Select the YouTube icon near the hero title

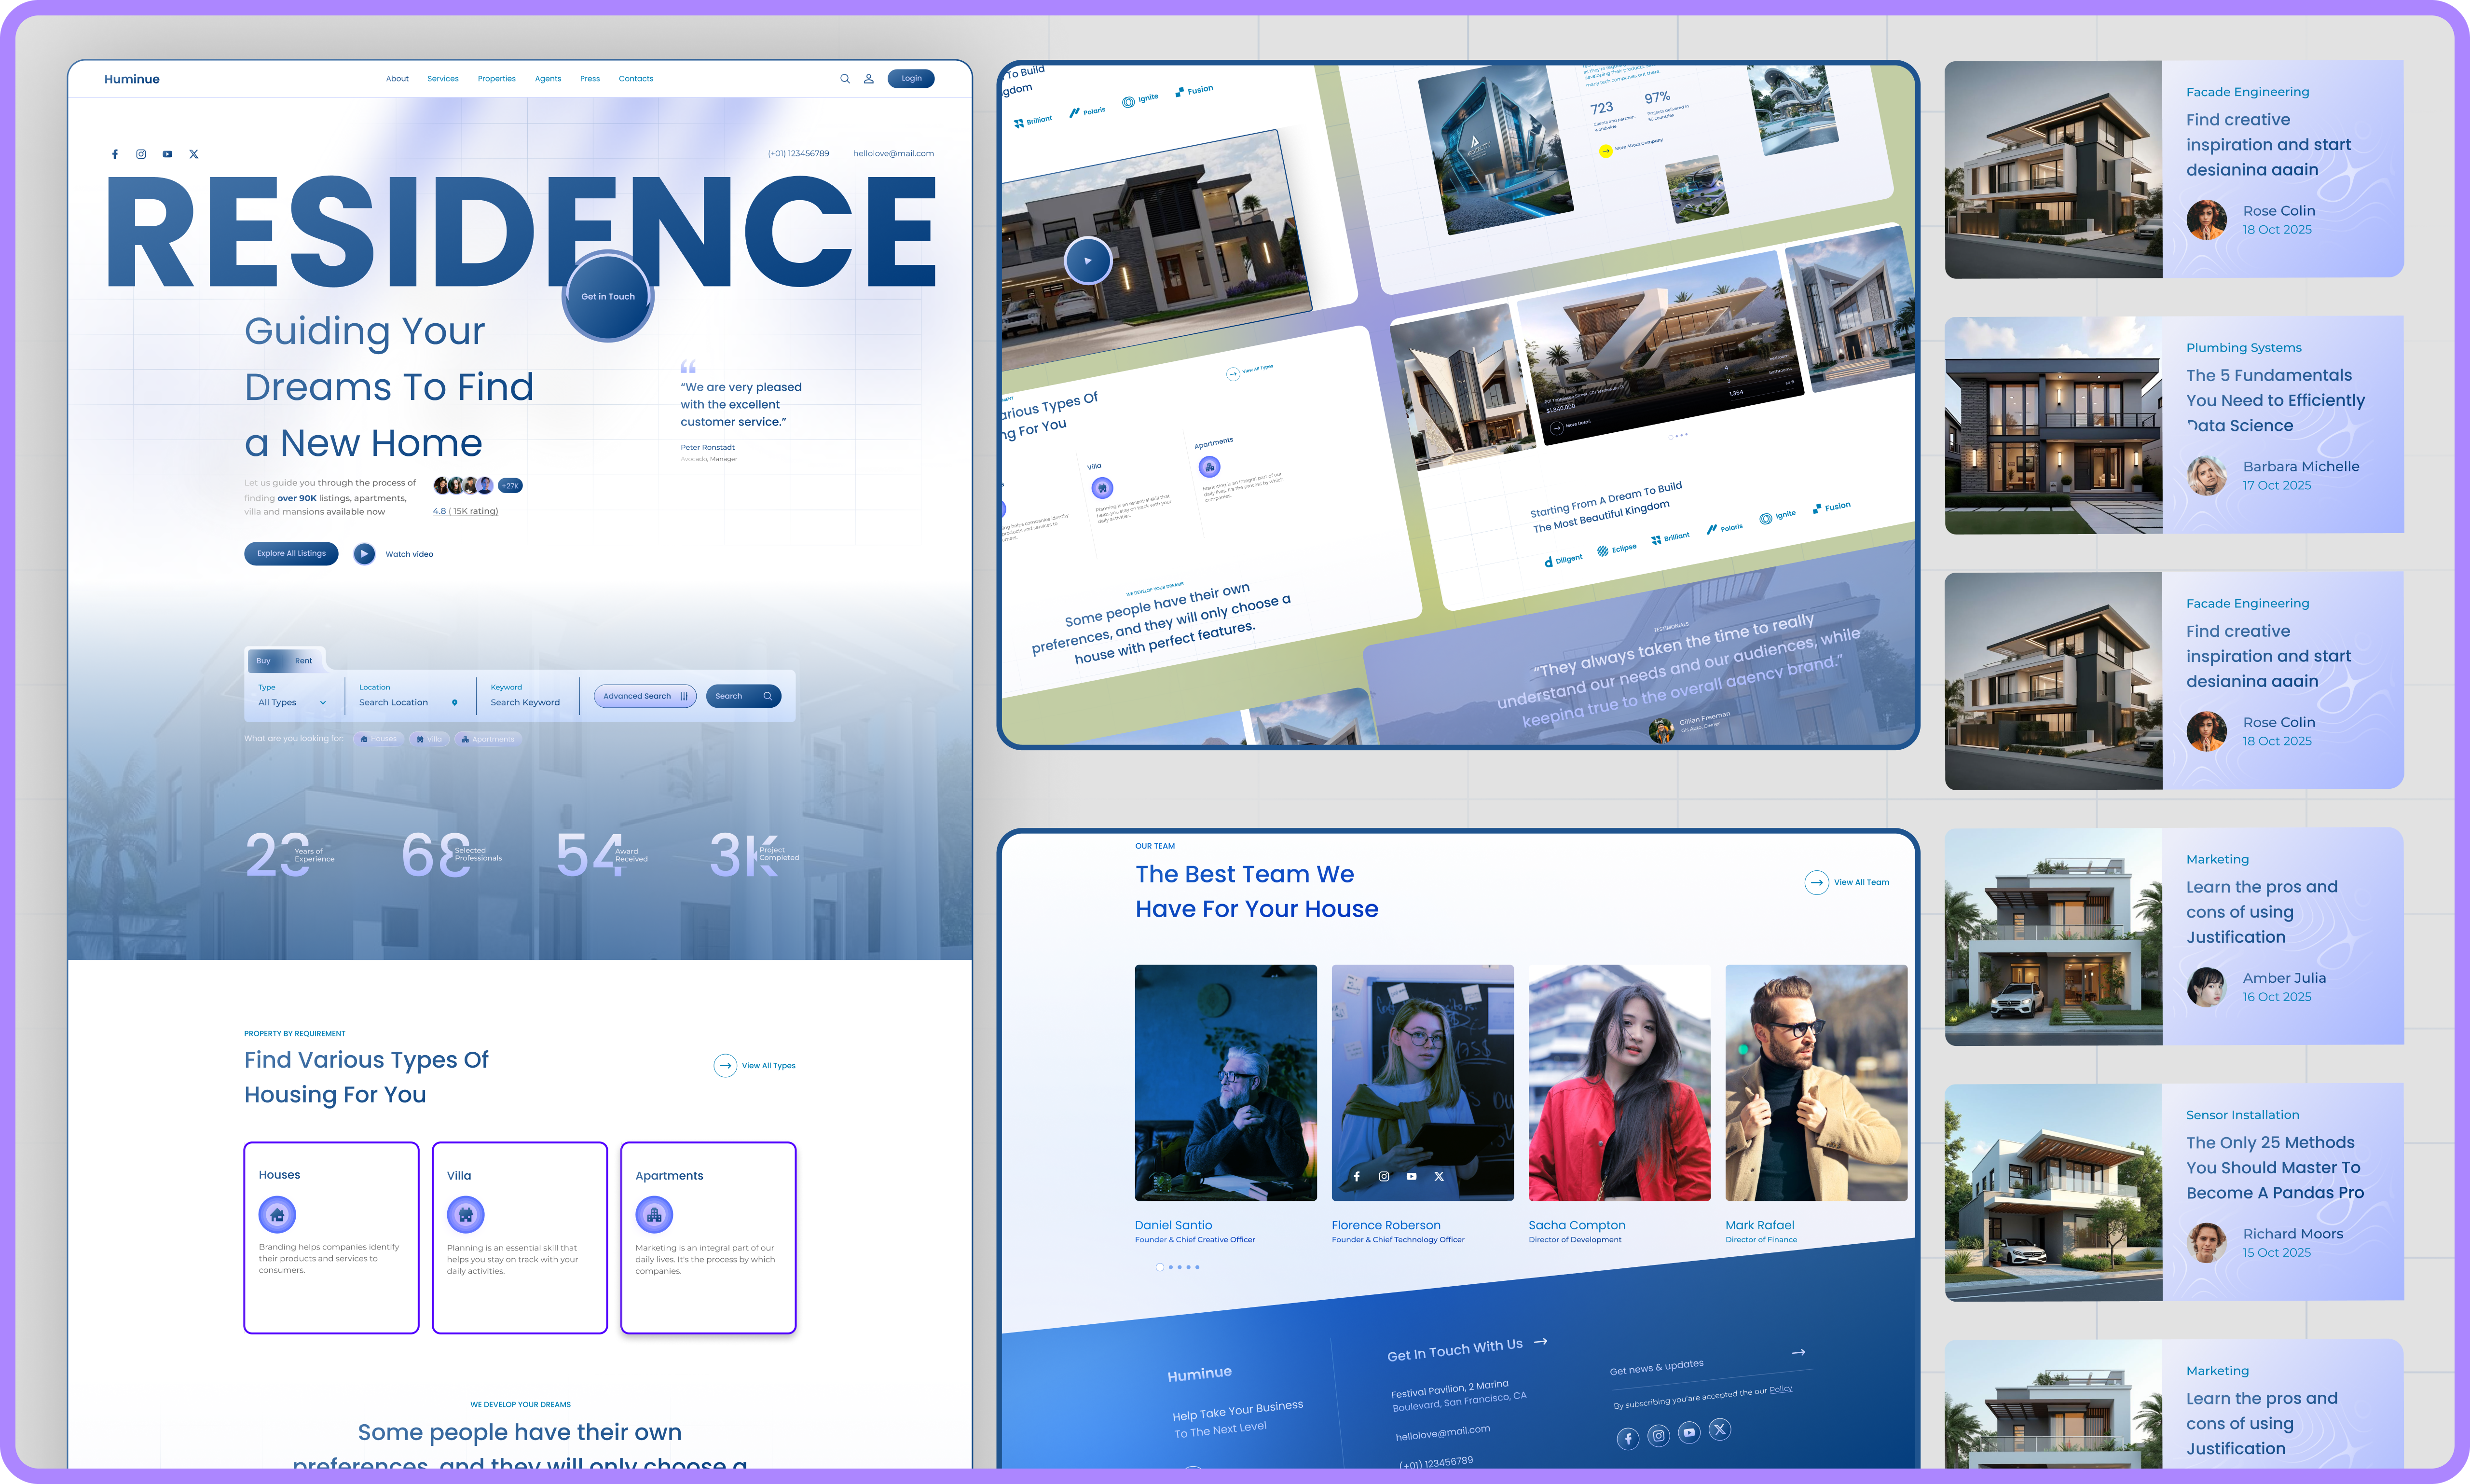pos(167,154)
